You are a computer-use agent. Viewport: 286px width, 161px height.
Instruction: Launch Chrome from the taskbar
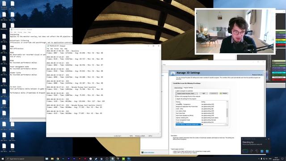[x=58, y=159]
